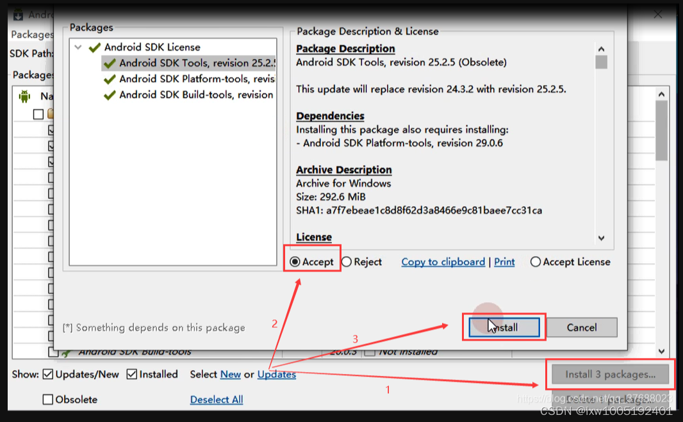
Task: Click green checkmark beside Android SDK License
Action: pyautogui.click(x=95, y=47)
